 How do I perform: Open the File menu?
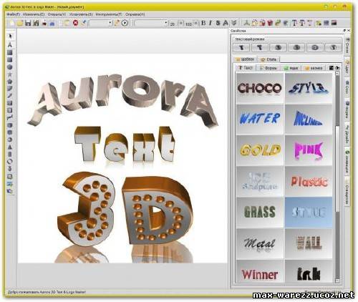(x=13, y=14)
